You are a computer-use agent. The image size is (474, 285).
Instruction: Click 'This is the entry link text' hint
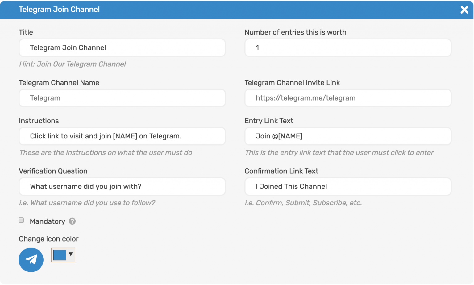tap(339, 153)
